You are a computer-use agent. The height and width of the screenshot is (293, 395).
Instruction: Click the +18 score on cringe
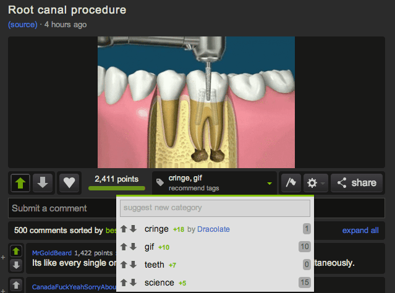point(179,229)
